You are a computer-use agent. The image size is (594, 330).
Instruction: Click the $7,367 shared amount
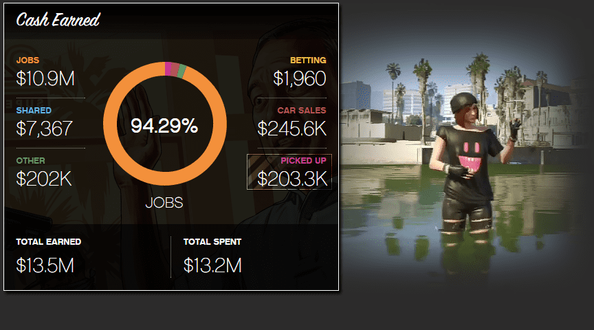point(44,129)
